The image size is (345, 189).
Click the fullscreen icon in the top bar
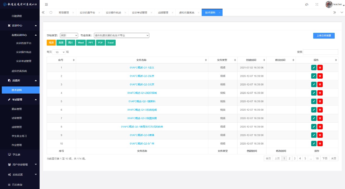[x=317, y=4]
